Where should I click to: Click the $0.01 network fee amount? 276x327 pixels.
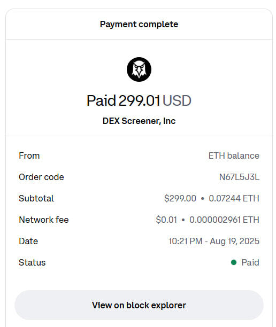pyautogui.click(x=166, y=220)
